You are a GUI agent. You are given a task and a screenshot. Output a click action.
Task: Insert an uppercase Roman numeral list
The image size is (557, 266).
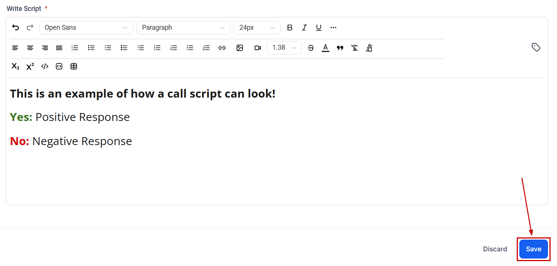point(206,48)
